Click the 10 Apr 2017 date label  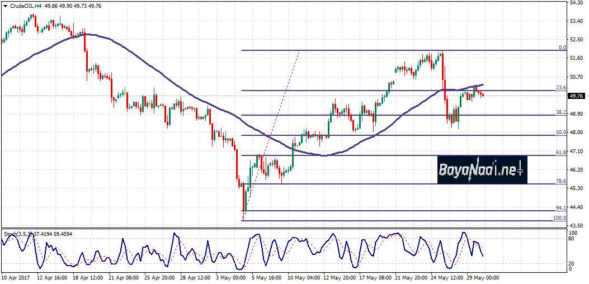pos(14,277)
